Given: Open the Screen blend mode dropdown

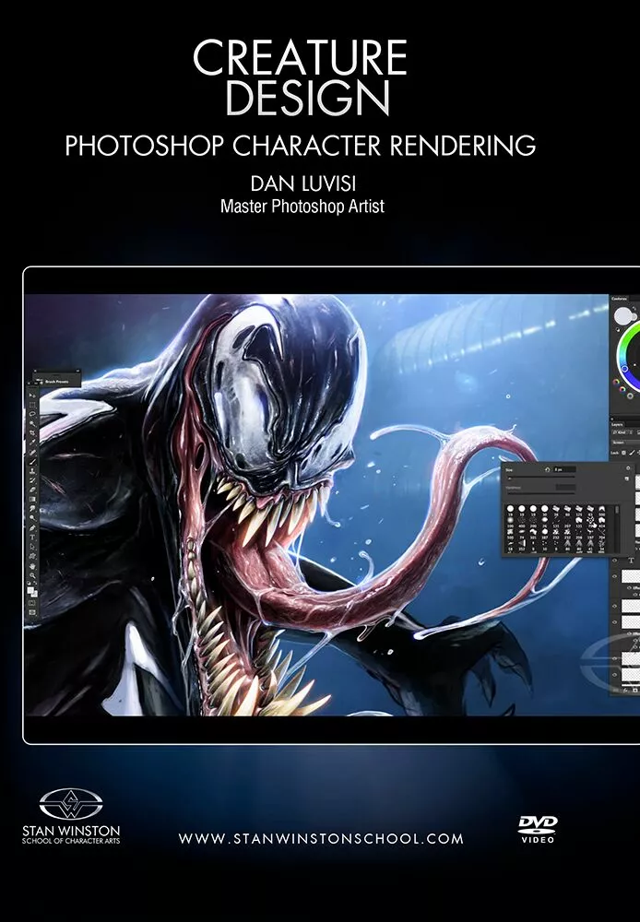Looking at the screenshot, I should coord(626,443).
